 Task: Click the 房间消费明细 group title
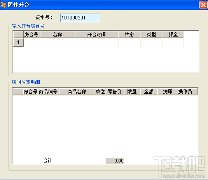pyautogui.click(x=26, y=82)
